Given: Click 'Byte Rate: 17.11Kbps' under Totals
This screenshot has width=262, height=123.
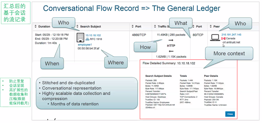Looking at the screenshot, I should [x=190, y=89].
